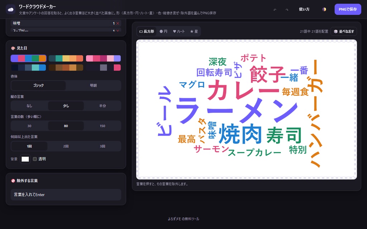Image resolution: width=367 pixels, height=229 pixels.
Task: Set word count to 150
Action: click(103, 126)
